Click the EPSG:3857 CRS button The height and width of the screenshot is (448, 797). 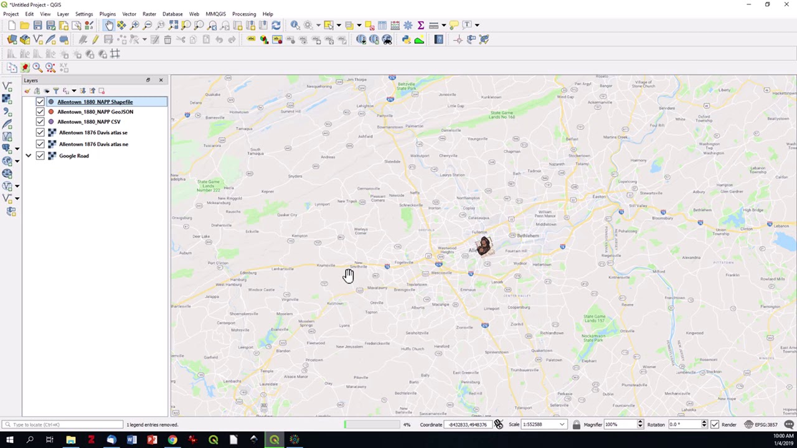[762, 424]
